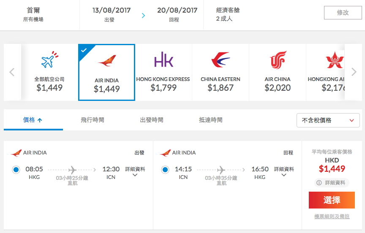Select the 08:05 HKG outbound flight radio

(x=16, y=170)
